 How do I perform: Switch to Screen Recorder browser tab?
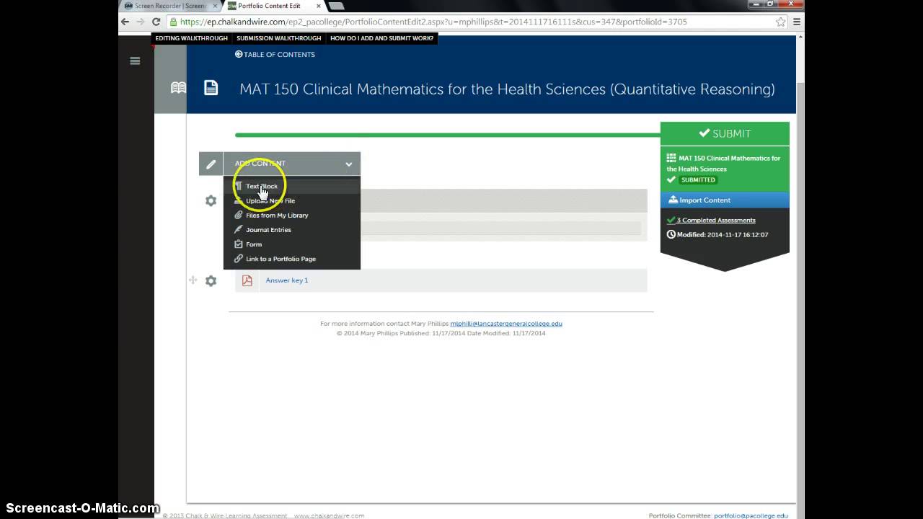coord(170,6)
